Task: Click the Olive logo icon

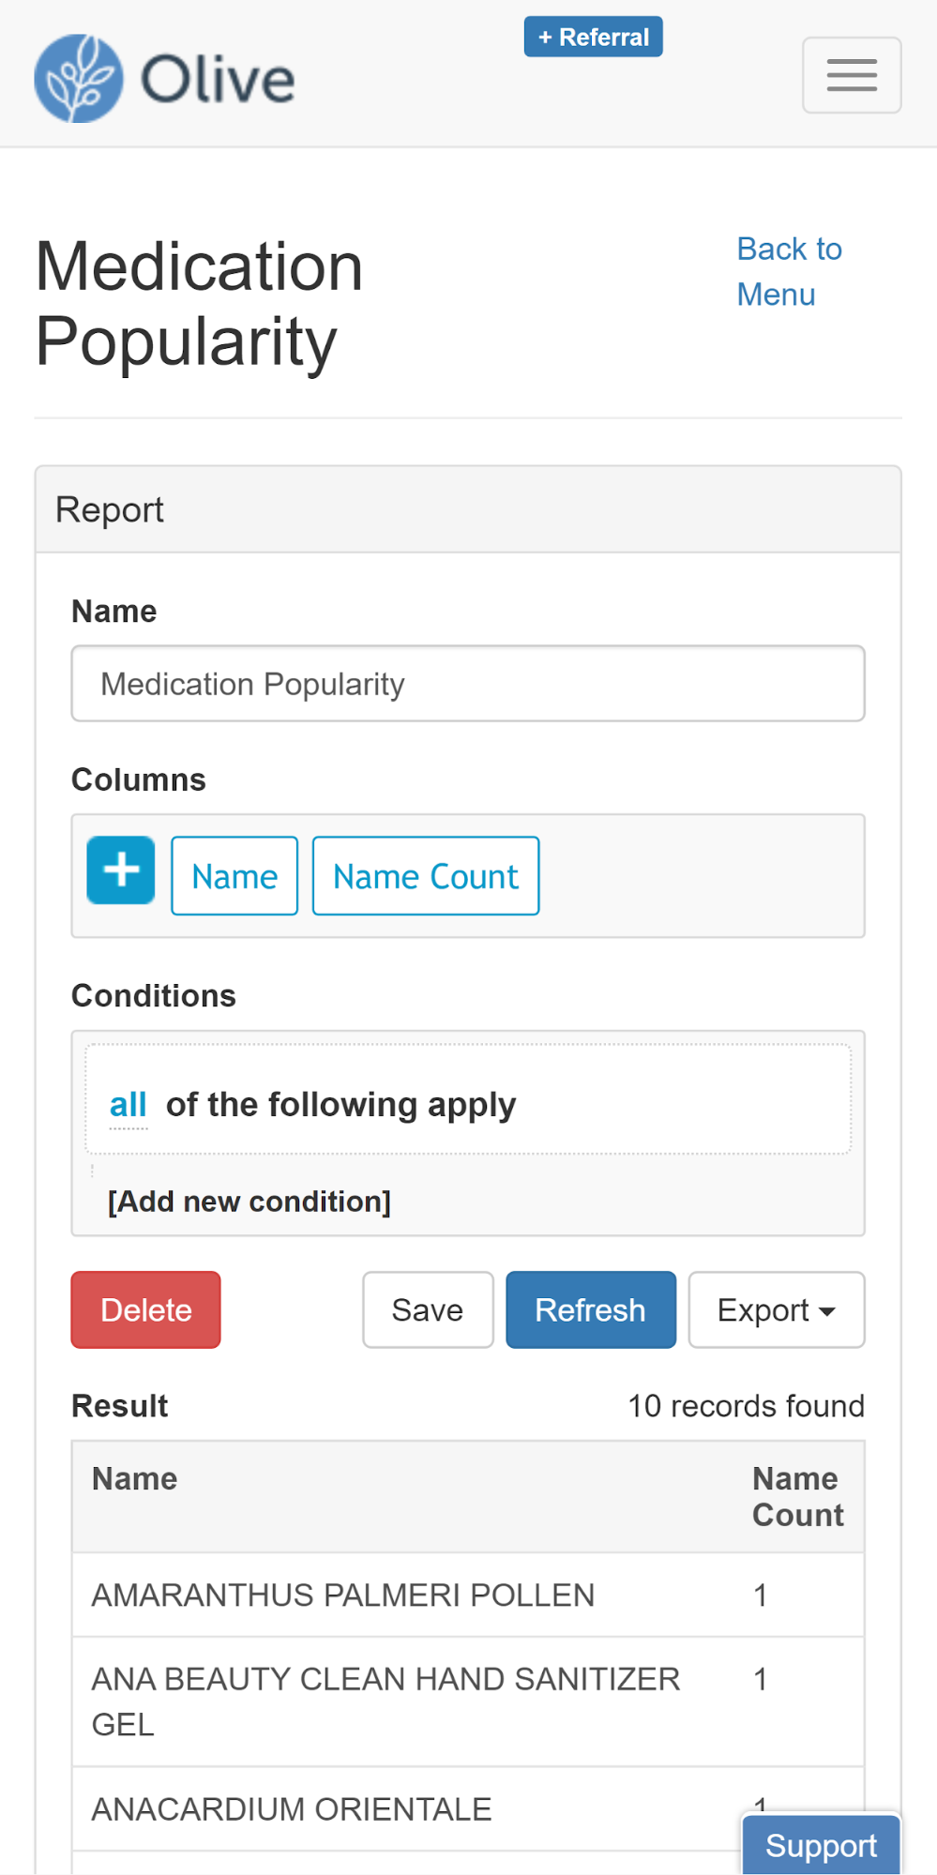Action: [x=79, y=79]
